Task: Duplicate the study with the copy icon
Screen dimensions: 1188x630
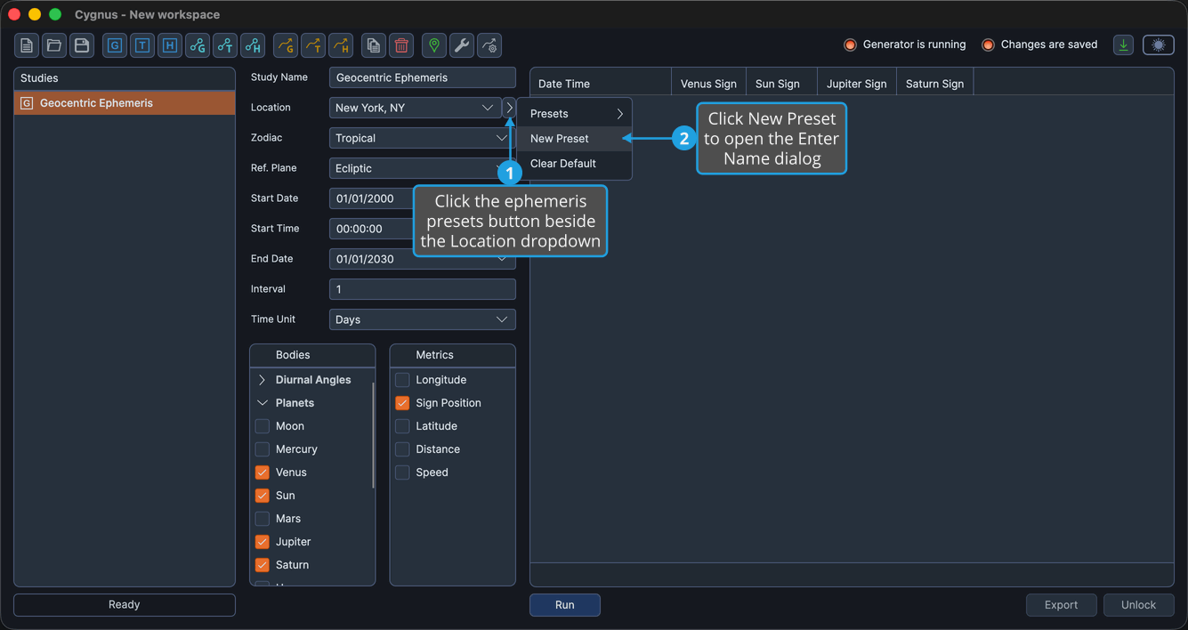Action: point(374,45)
